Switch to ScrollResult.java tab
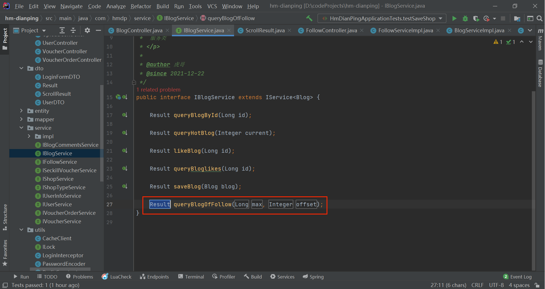 point(265,30)
